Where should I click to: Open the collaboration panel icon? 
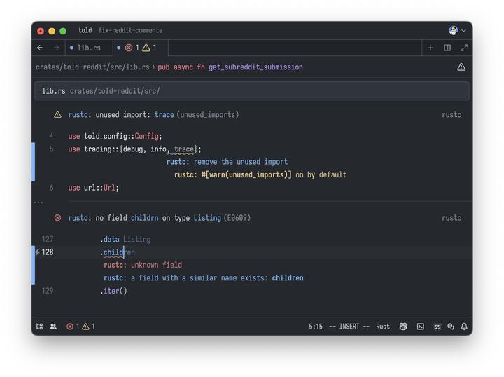click(x=53, y=327)
